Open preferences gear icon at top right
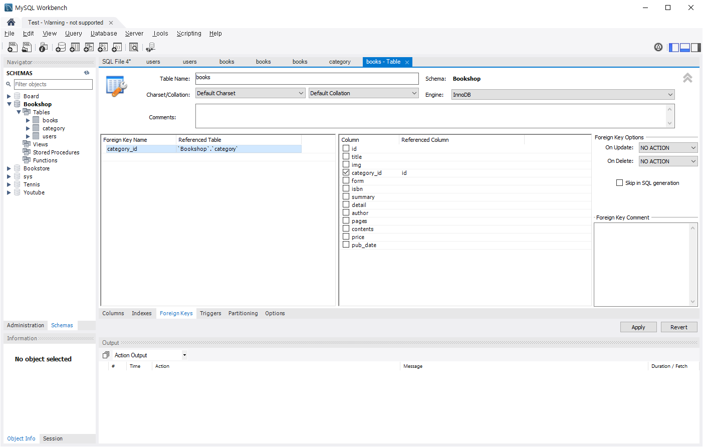The height and width of the screenshot is (447, 703). tap(658, 47)
